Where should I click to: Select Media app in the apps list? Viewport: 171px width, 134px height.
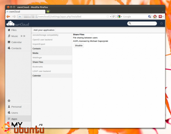[x=52, y=53]
